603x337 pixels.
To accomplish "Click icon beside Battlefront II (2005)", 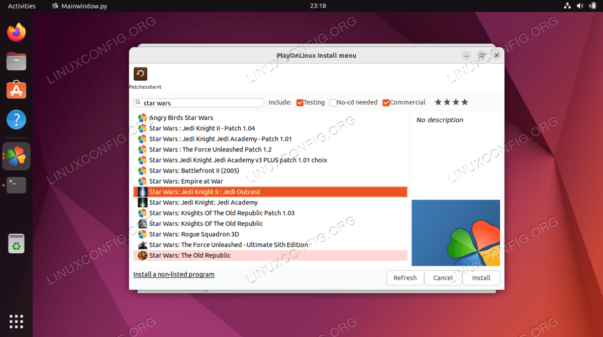I will click(x=142, y=171).
